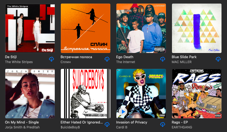Open EARTHGANG artist link
The image size is (227, 132).
[182, 127]
